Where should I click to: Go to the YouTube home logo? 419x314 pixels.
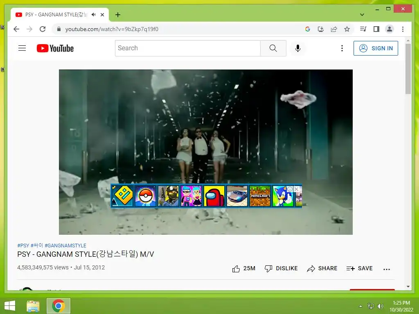pyautogui.click(x=55, y=48)
